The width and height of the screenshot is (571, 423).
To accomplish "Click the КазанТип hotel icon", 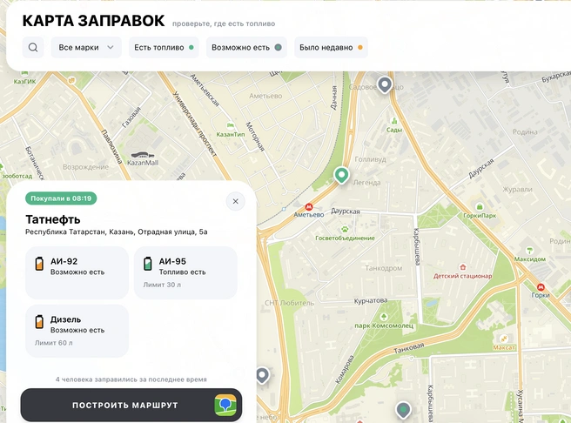I will (230, 126).
